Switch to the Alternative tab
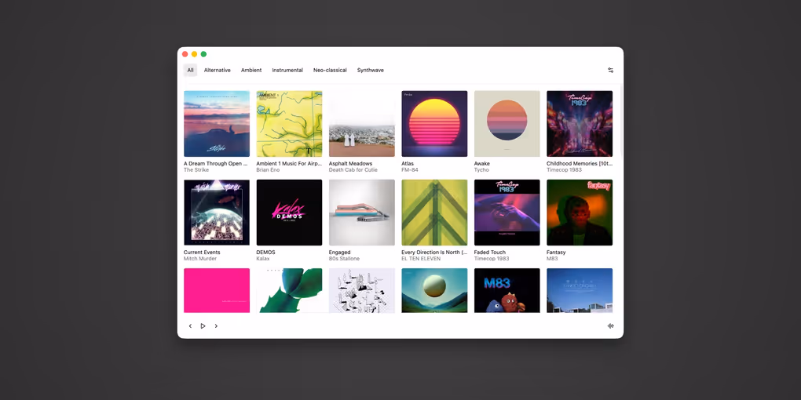Screen dimensions: 801x400 pos(217,71)
